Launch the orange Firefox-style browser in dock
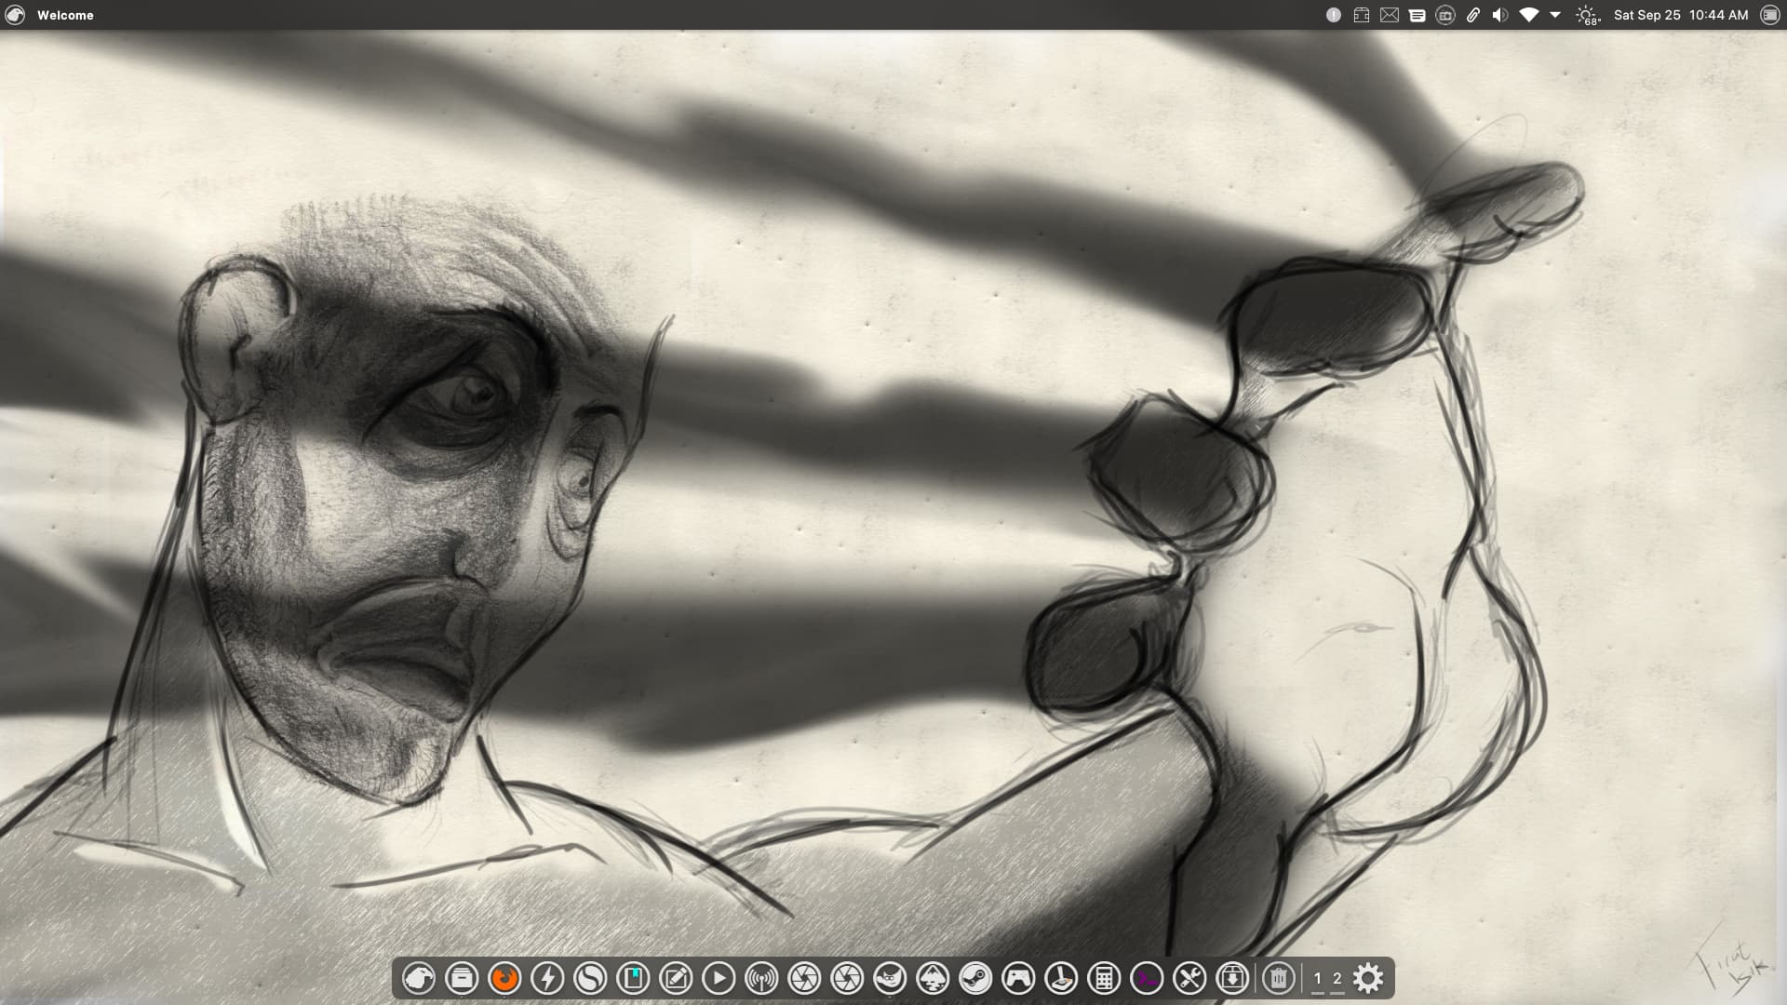 point(504,978)
